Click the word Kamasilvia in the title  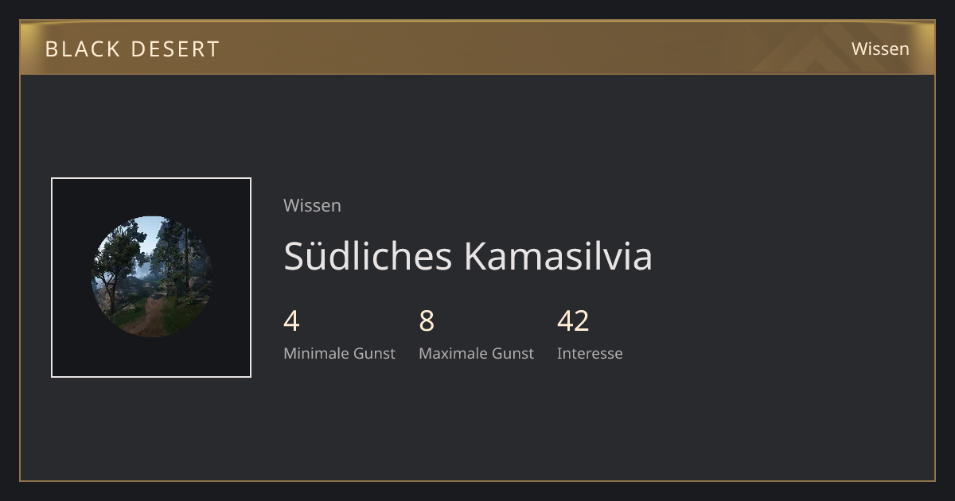558,255
